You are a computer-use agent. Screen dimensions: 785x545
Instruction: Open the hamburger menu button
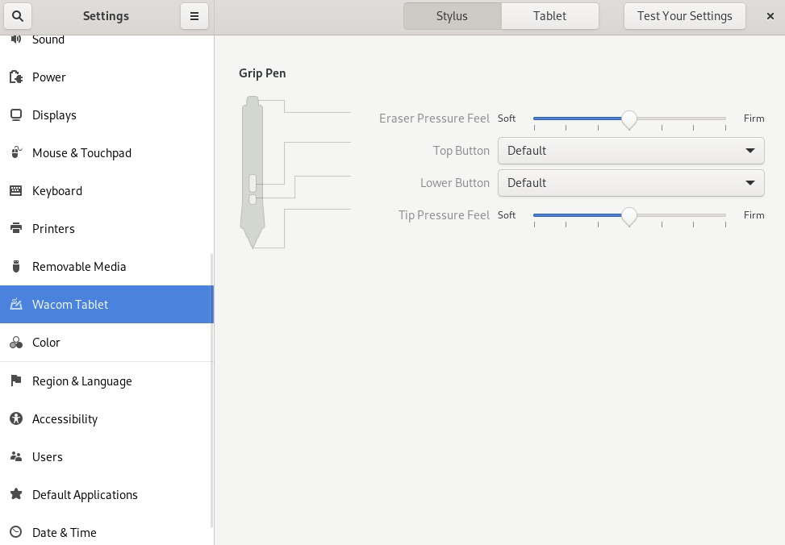[x=194, y=16]
